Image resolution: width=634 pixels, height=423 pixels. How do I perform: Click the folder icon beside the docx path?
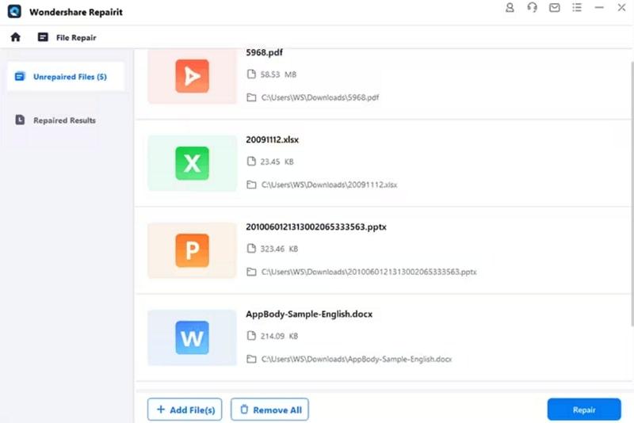[x=251, y=359]
